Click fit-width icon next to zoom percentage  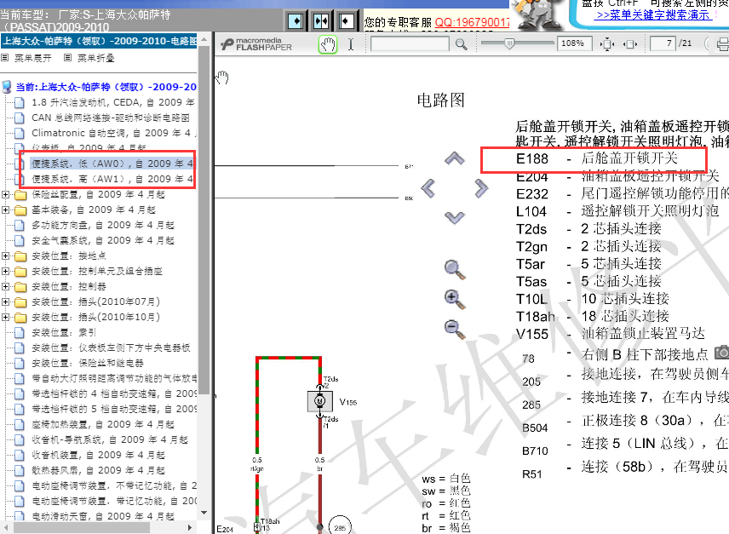[x=606, y=44]
